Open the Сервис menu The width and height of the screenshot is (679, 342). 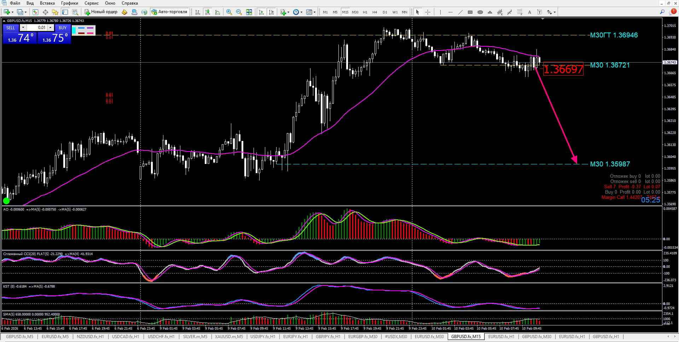[92, 3]
